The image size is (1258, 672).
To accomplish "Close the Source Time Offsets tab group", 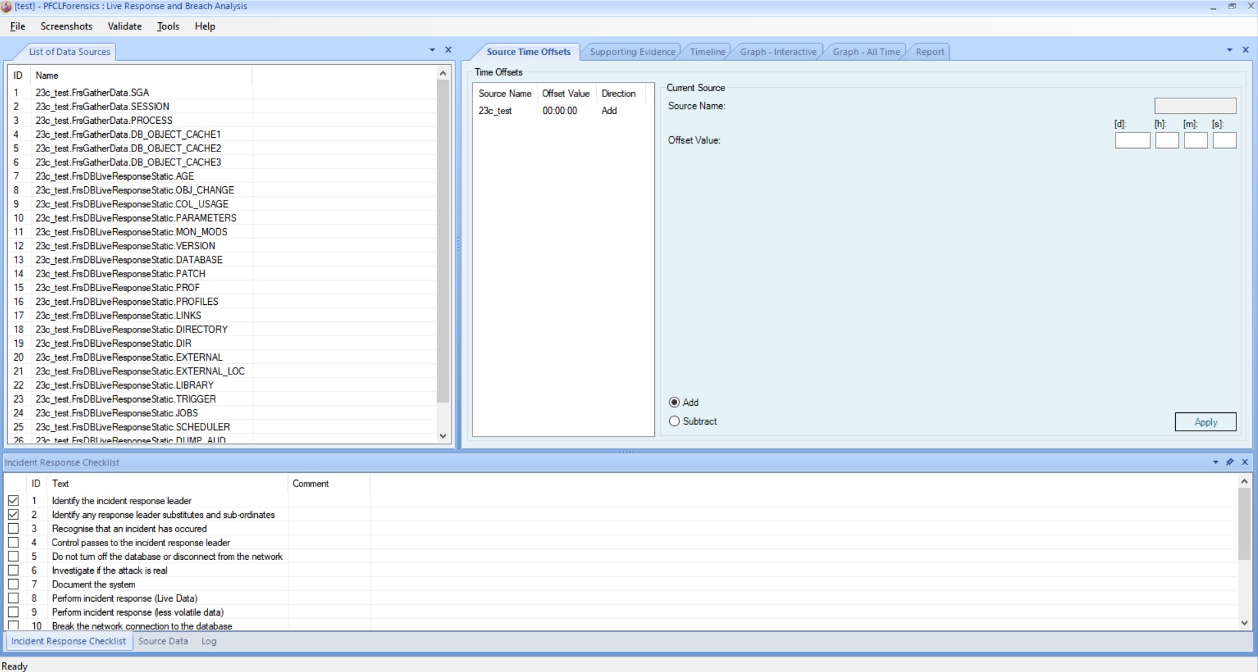I will coord(1246,50).
